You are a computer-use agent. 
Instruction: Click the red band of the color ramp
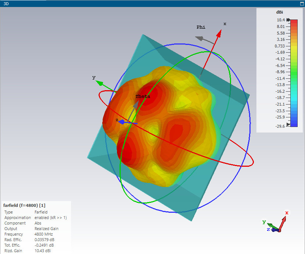click(294, 22)
